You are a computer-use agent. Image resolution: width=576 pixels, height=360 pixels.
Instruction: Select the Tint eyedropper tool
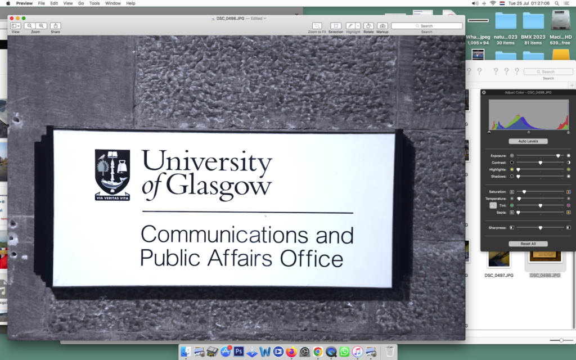pos(493,205)
